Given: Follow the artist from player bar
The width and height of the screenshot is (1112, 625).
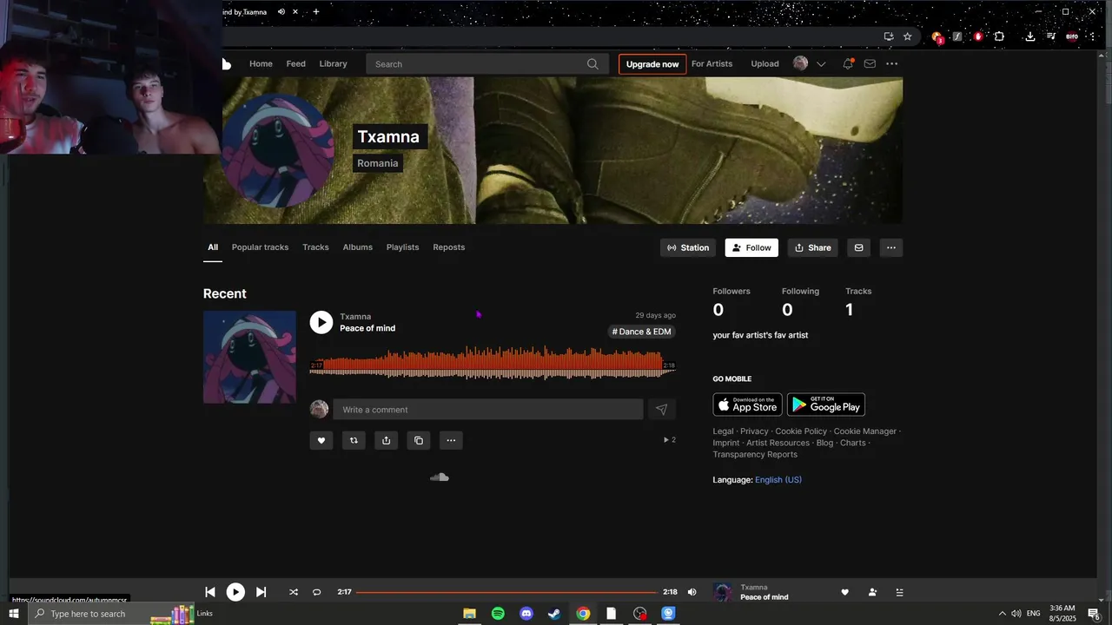Looking at the screenshot, I should coord(872,592).
